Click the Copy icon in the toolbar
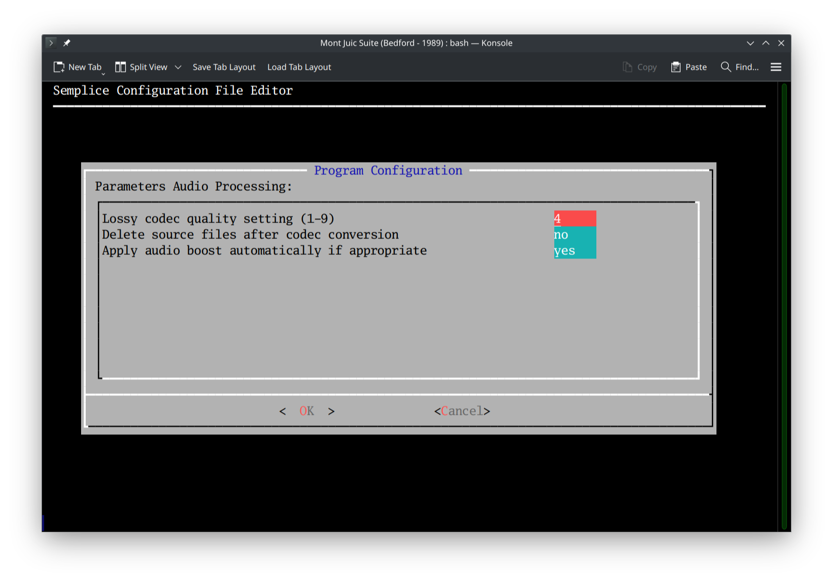This screenshot has height=582, width=834. [x=639, y=67]
